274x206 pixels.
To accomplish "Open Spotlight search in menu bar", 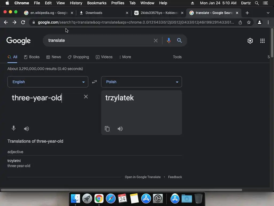I will (x=257, y=3).
